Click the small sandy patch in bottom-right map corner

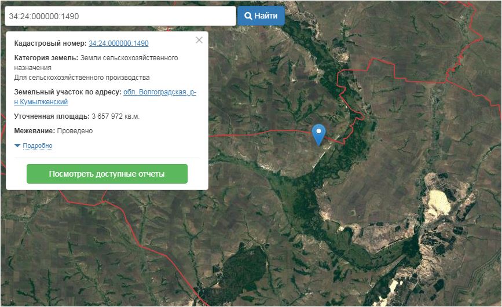tap(400, 286)
